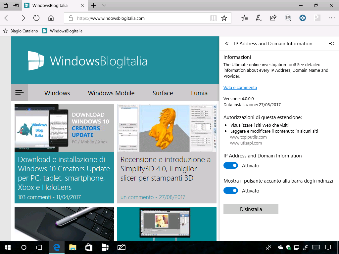Open the Lumia menu item
Screen dimensions: 339x254
199,93
